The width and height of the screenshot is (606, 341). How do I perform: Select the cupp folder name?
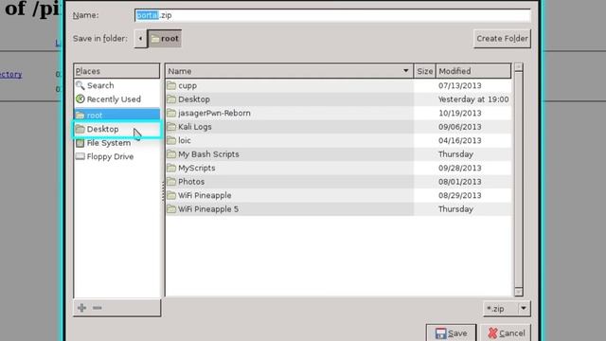tap(187, 85)
